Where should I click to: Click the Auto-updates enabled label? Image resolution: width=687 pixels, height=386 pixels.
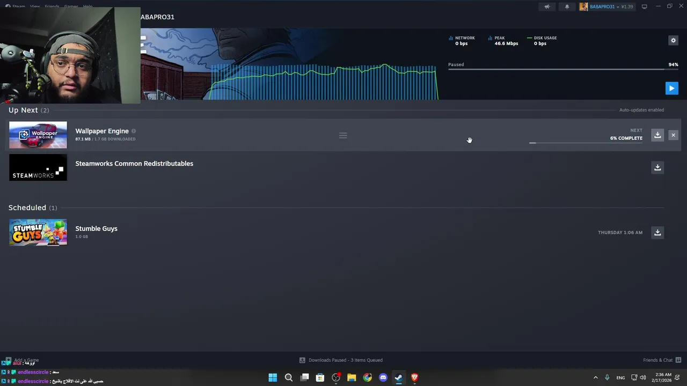tap(641, 110)
